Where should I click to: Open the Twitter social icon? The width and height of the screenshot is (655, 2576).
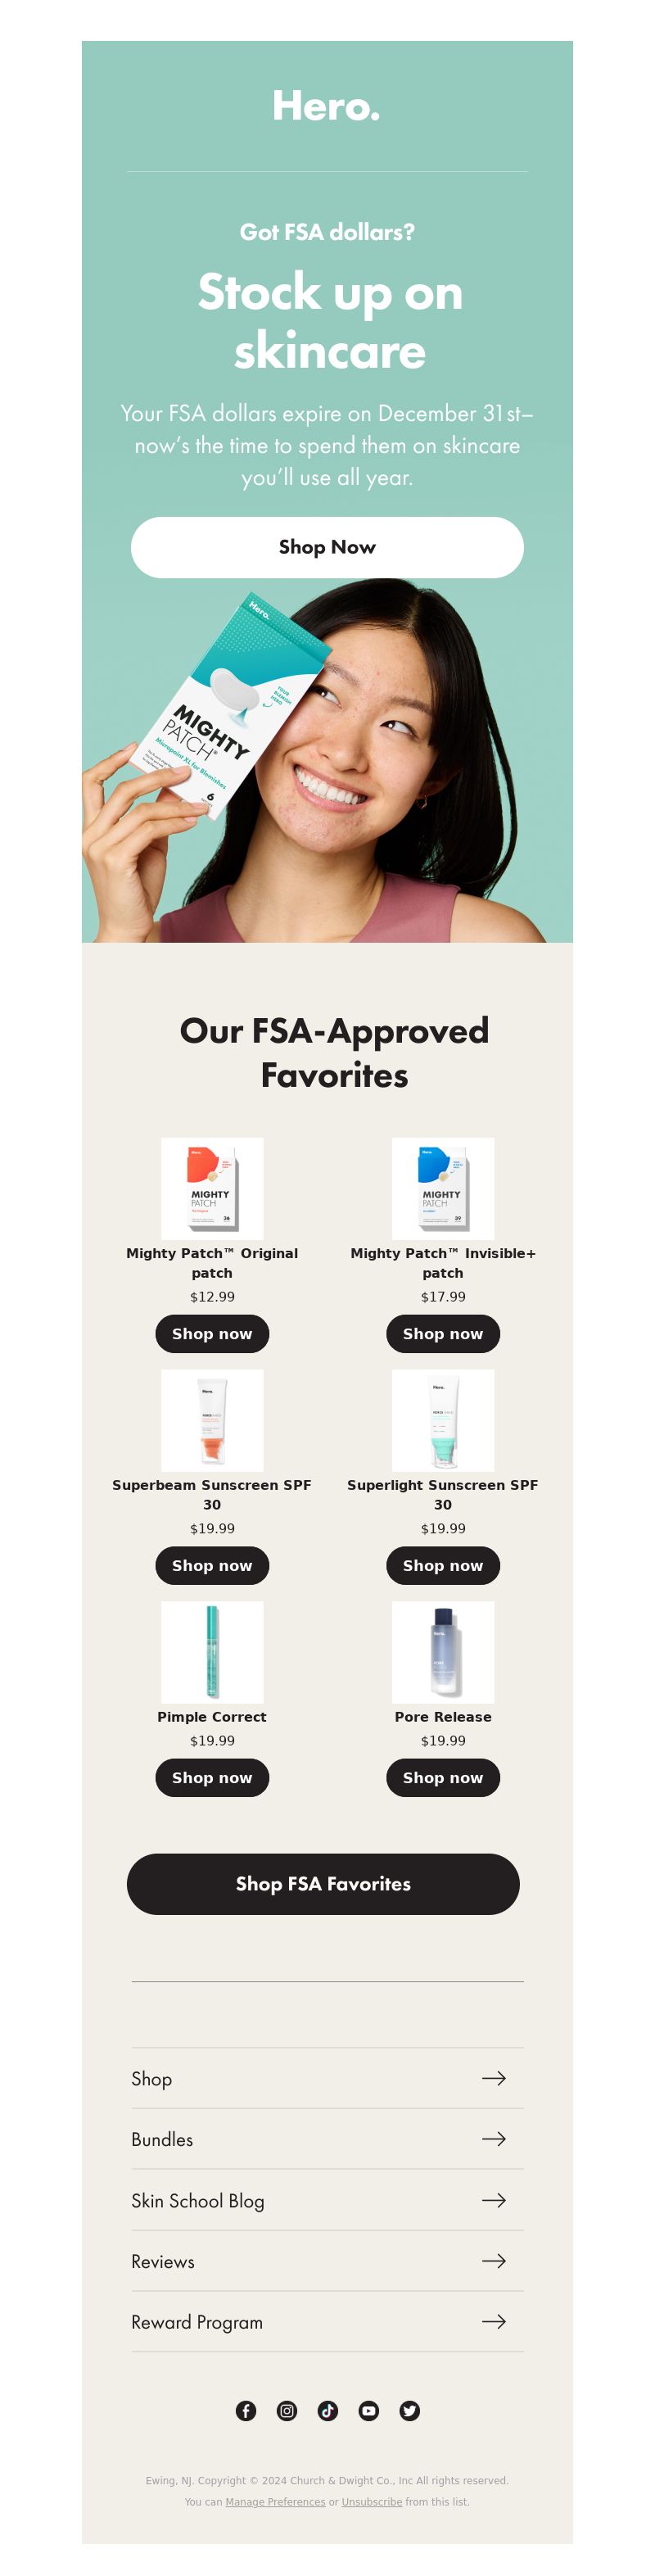coord(410,2410)
